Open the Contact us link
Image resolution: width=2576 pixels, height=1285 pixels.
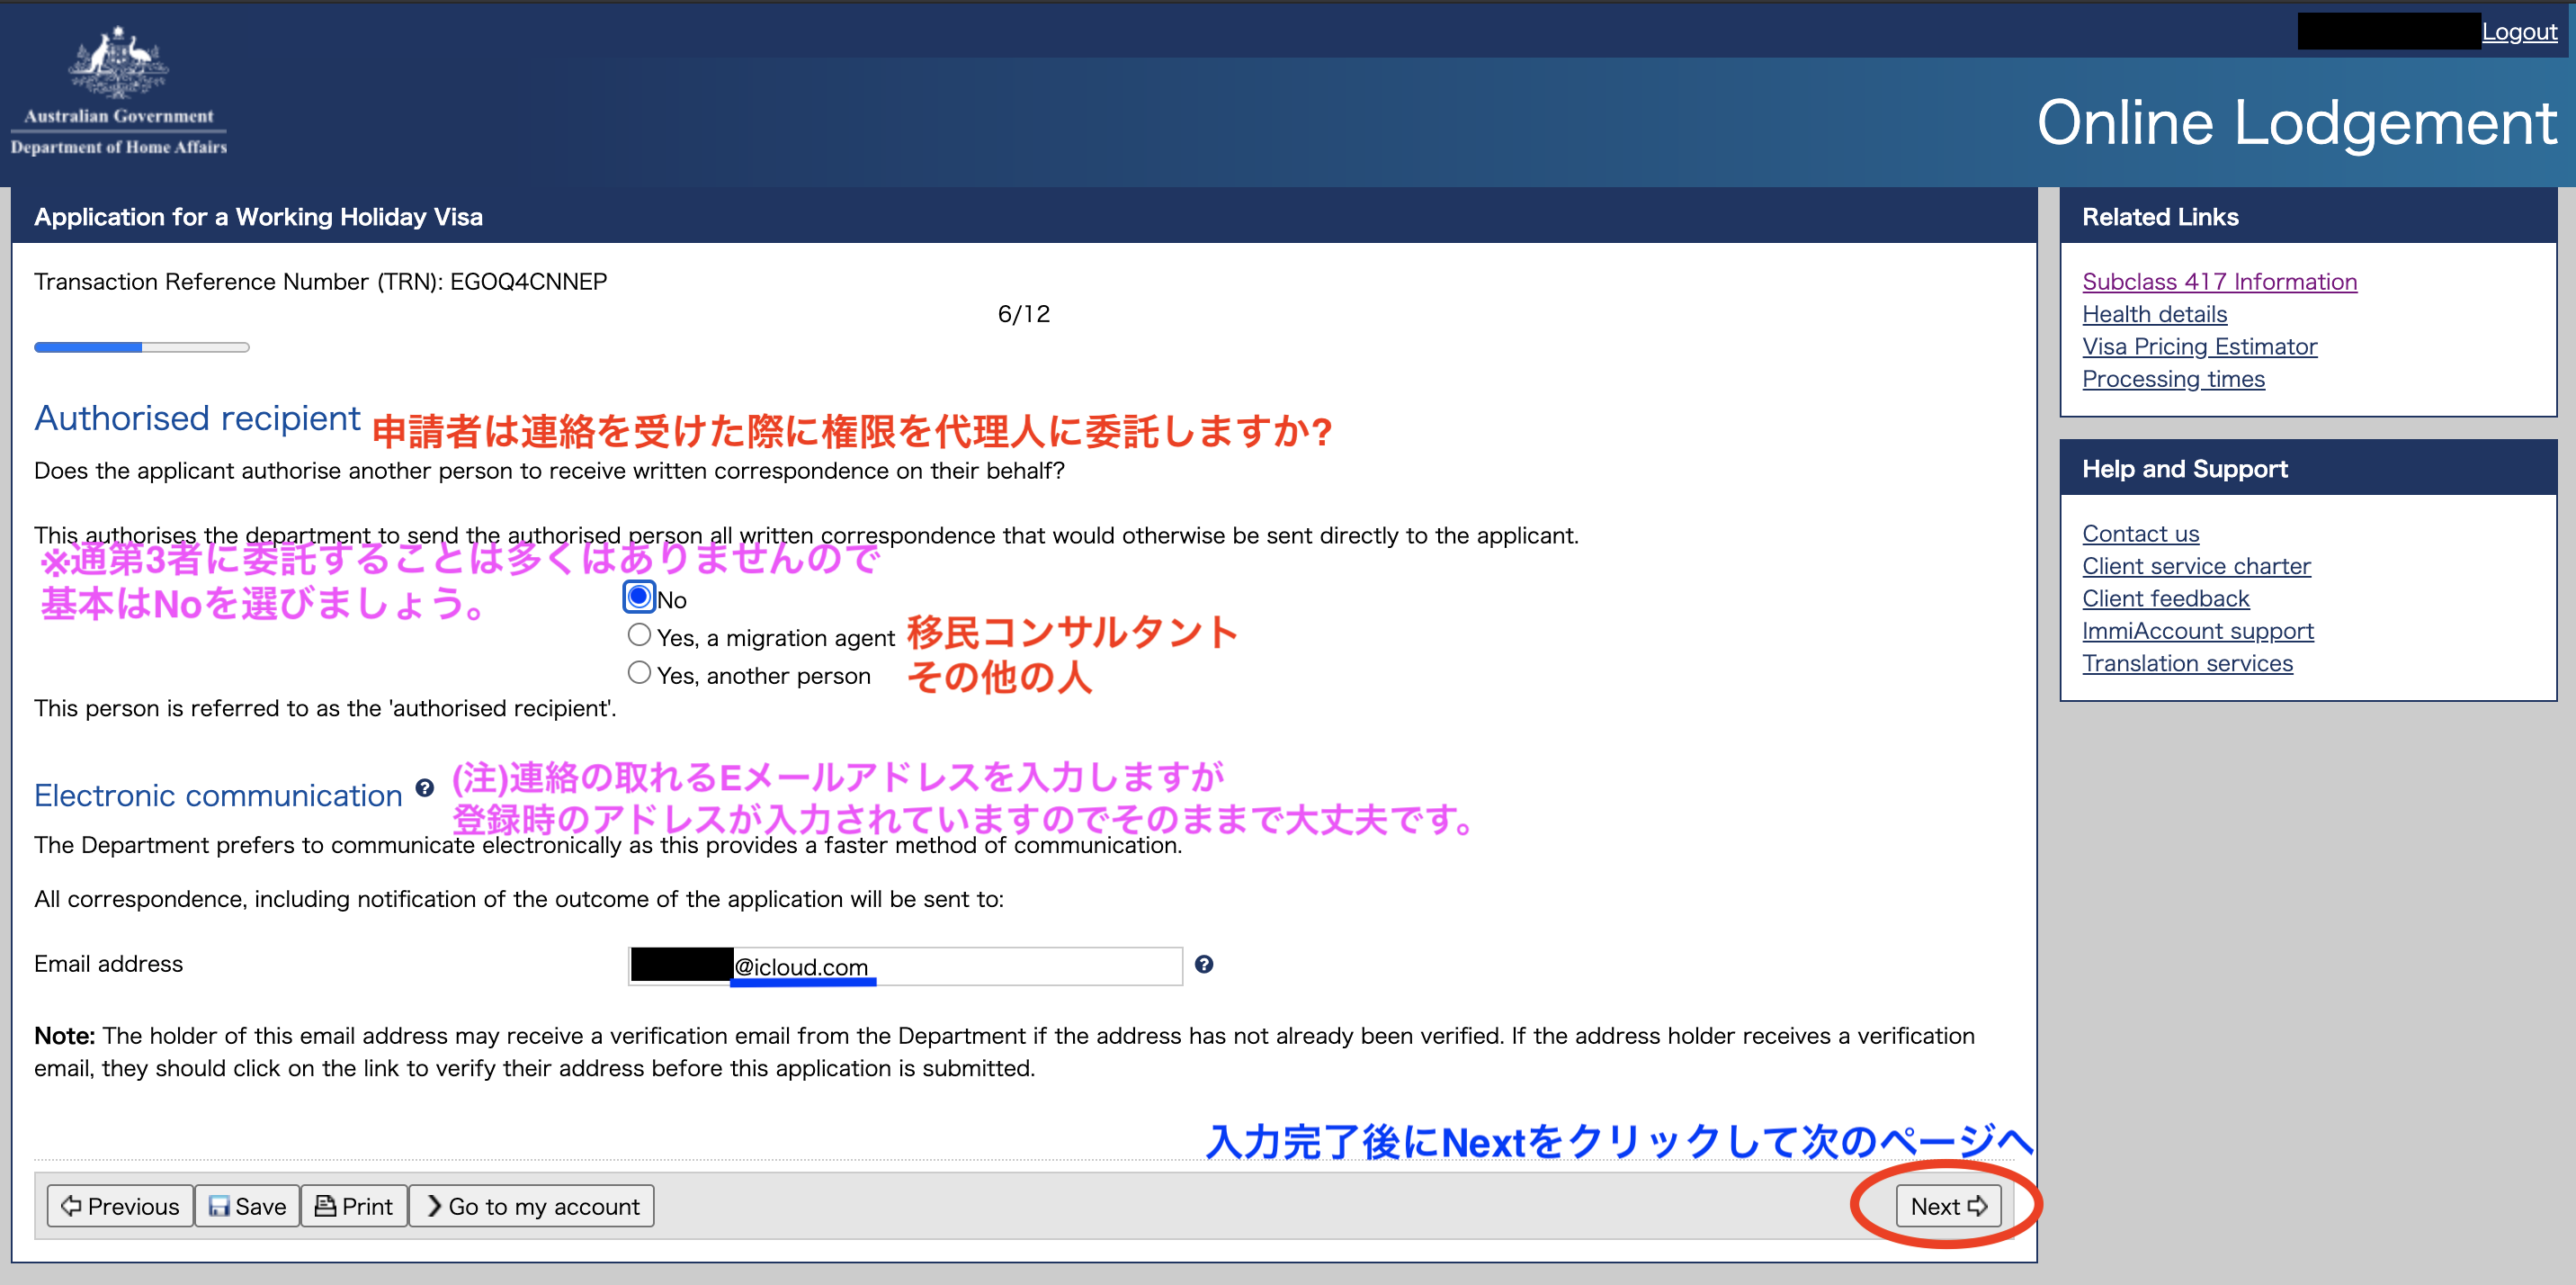coord(2140,534)
